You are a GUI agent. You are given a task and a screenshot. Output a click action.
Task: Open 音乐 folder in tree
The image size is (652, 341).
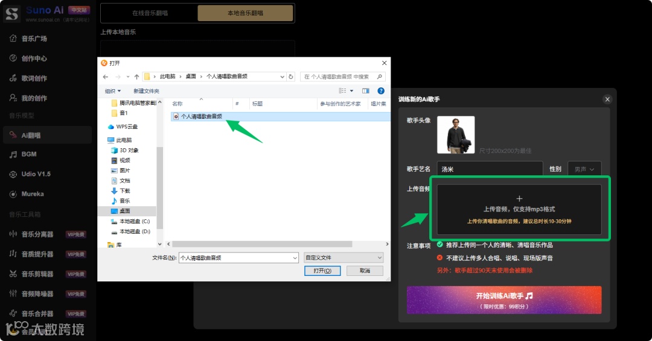[121, 201]
